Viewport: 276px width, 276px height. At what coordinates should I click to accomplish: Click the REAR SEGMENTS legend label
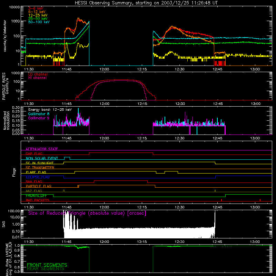[x=46, y=269]
